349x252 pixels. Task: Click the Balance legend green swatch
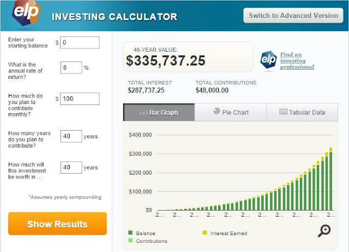pos(130,232)
